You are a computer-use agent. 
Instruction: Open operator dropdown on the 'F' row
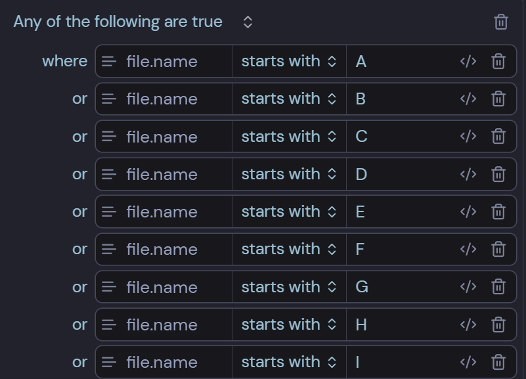289,249
